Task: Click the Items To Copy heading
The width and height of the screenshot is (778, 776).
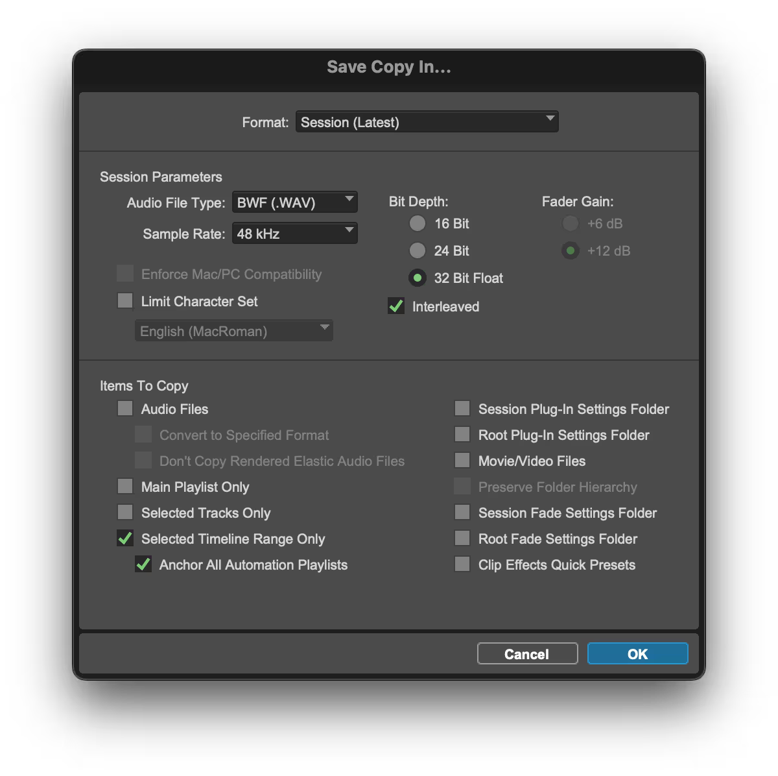Action: [144, 385]
